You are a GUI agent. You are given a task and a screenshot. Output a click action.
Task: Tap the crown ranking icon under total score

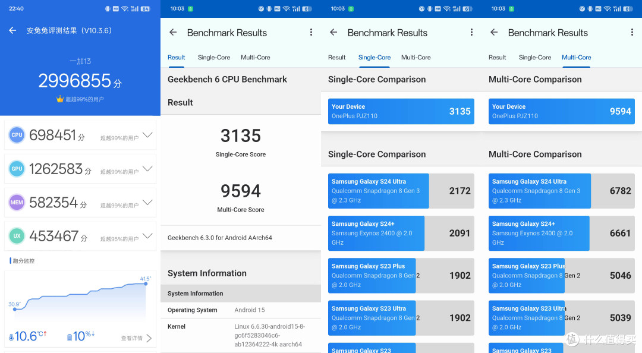(x=60, y=99)
